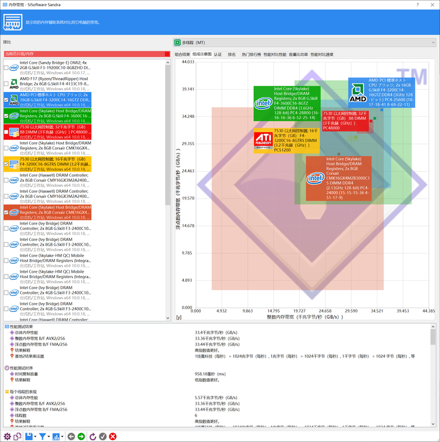Viewport: 440px width, 442px height.
Task: Click the red 当前芯片组/内存 bar
Action: [x=87, y=54]
